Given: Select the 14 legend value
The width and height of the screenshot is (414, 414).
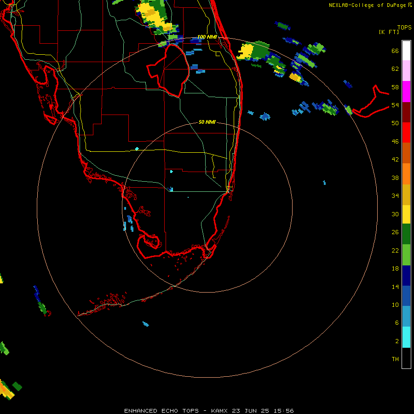Looking at the screenshot, I should coord(395,287).
